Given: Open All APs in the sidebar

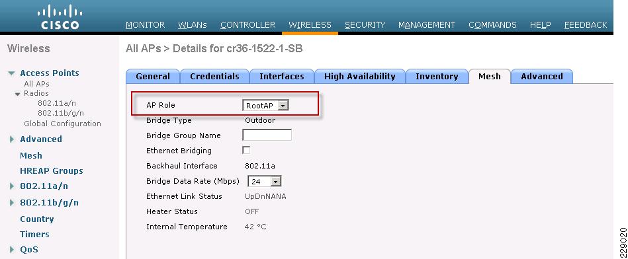Looking at the screenshot, I should (x=37, y=84).
